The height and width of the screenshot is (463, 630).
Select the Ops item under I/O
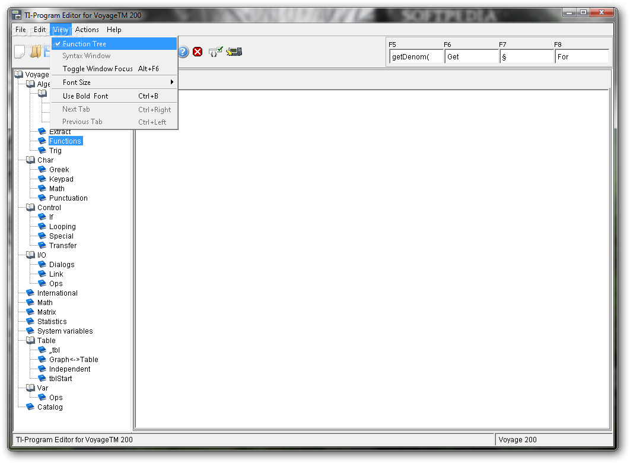coord(56,283)
